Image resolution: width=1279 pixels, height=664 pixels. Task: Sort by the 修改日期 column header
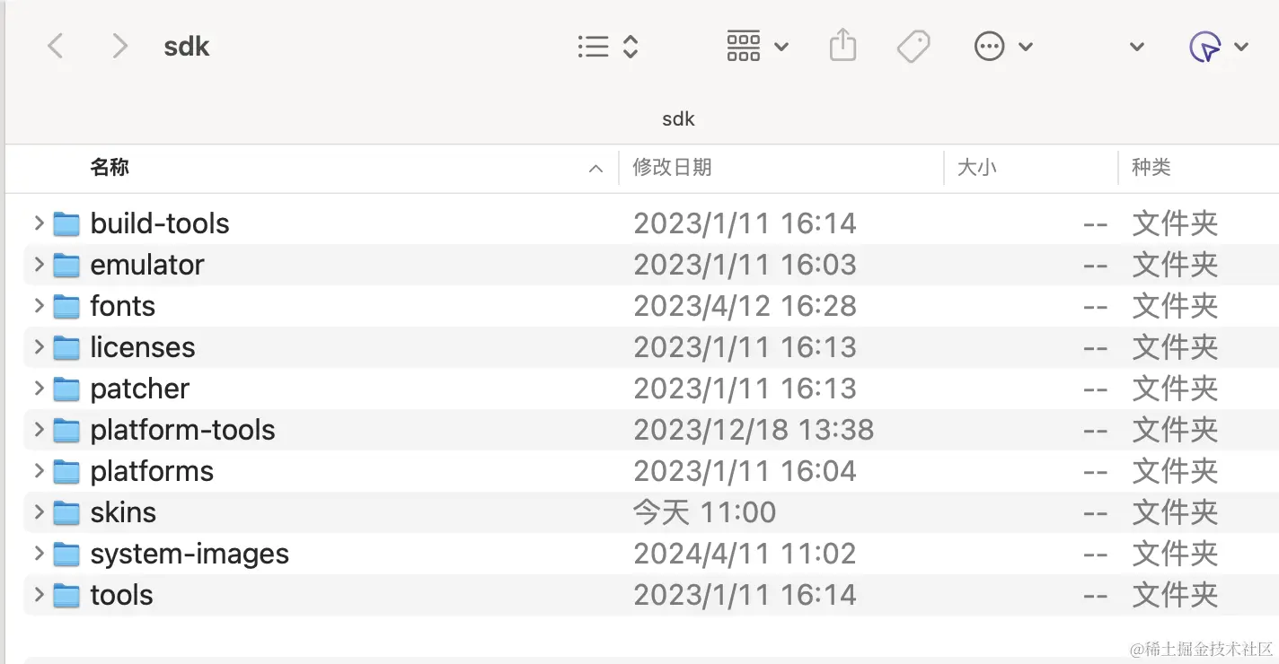672,167
